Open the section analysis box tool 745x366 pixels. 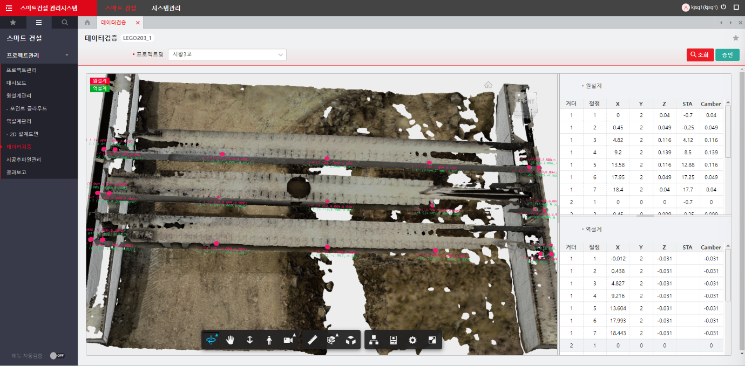tap(332, 340)
